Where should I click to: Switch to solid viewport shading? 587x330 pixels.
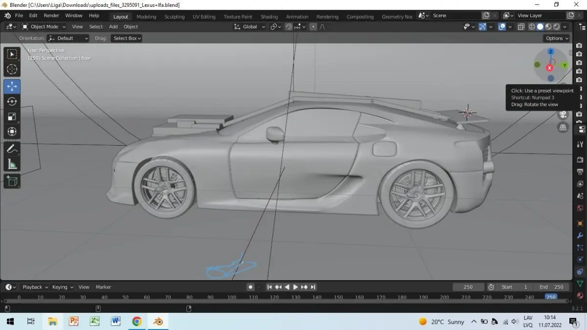[x=541, y=27]
